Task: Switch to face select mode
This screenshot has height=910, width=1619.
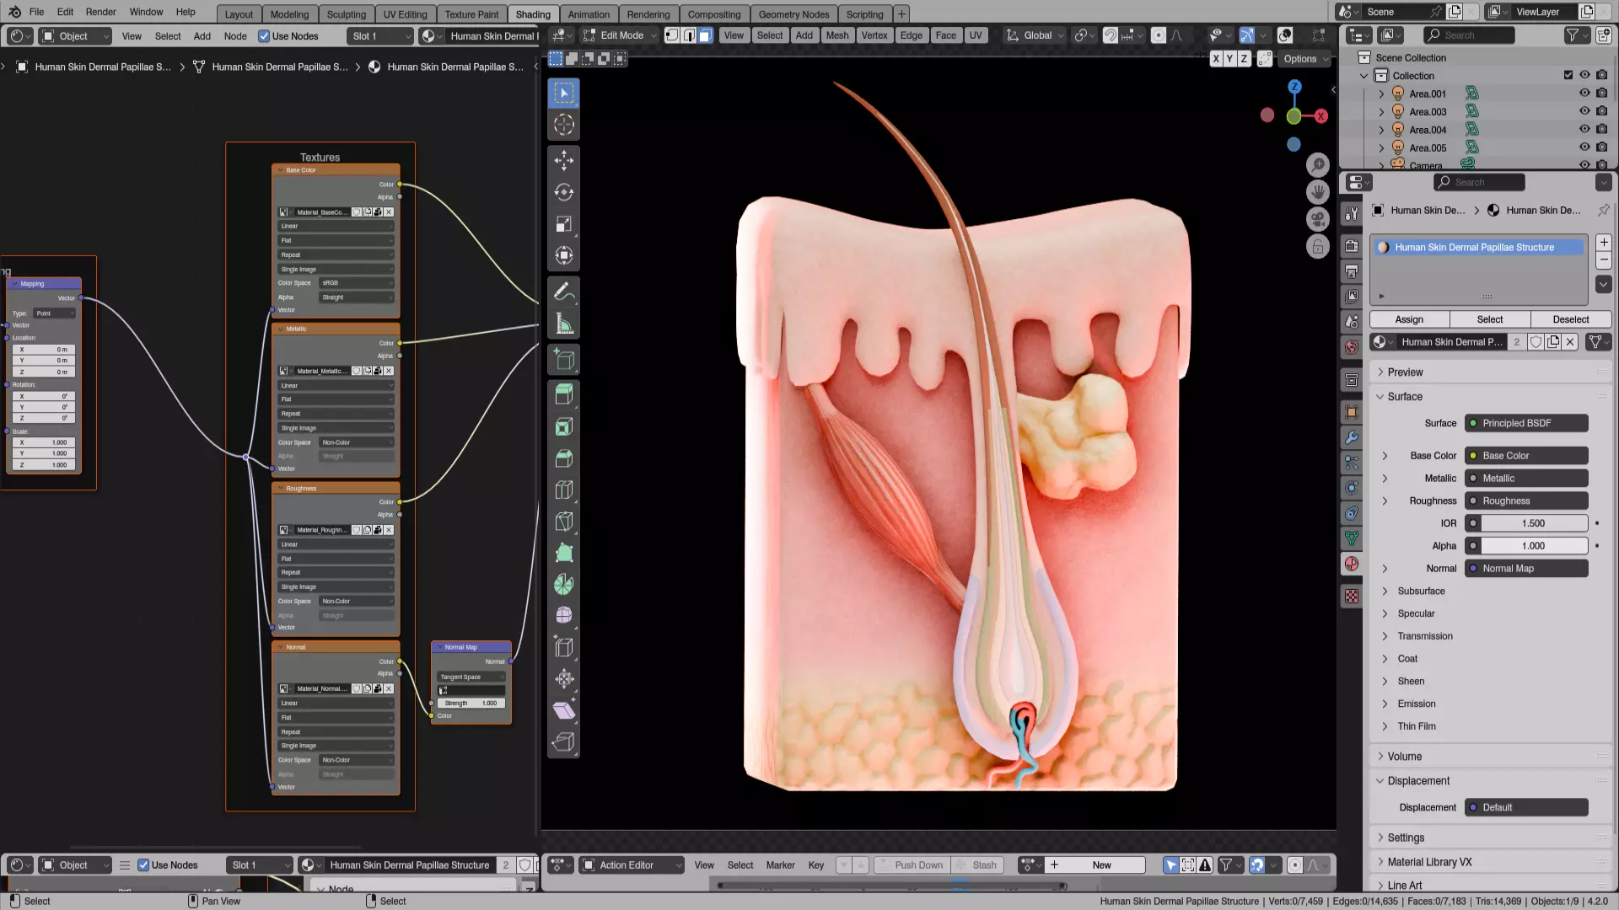Action: [x=705, y=35]
